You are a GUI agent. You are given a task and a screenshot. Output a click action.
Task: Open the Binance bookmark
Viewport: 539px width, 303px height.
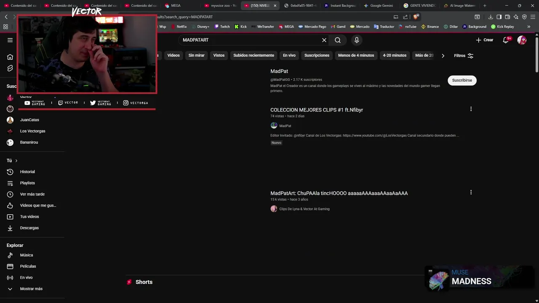[x=430, y=27]
